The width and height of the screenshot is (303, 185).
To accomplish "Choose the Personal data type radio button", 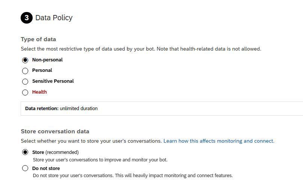I will (x=25, y=70).
